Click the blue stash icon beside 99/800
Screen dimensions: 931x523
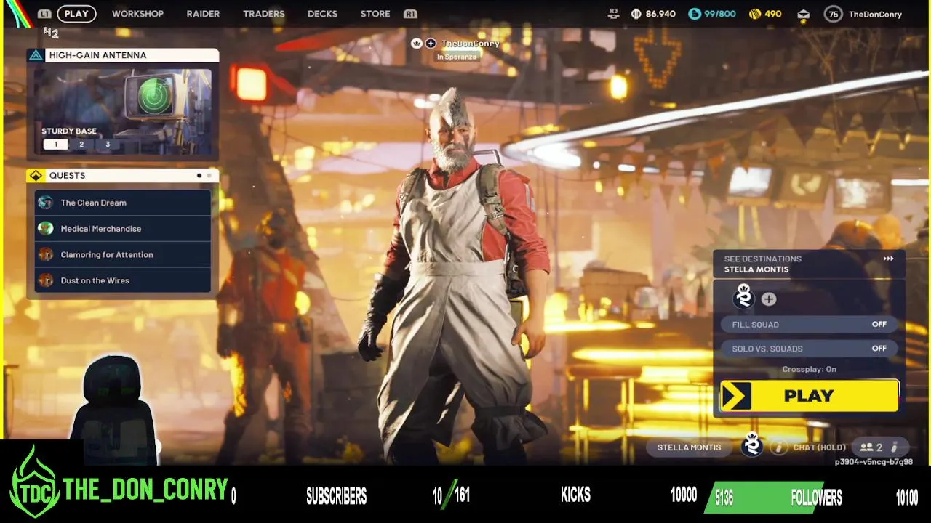694,14
